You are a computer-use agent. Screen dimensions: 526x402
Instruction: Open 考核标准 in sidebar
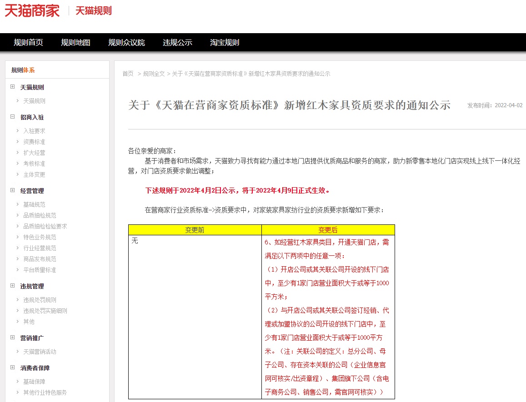point(34,164)
